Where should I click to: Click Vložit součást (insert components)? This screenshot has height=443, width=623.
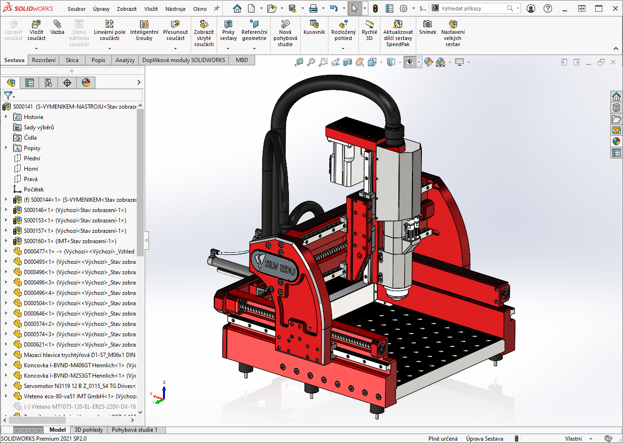[x=36, y=31]
